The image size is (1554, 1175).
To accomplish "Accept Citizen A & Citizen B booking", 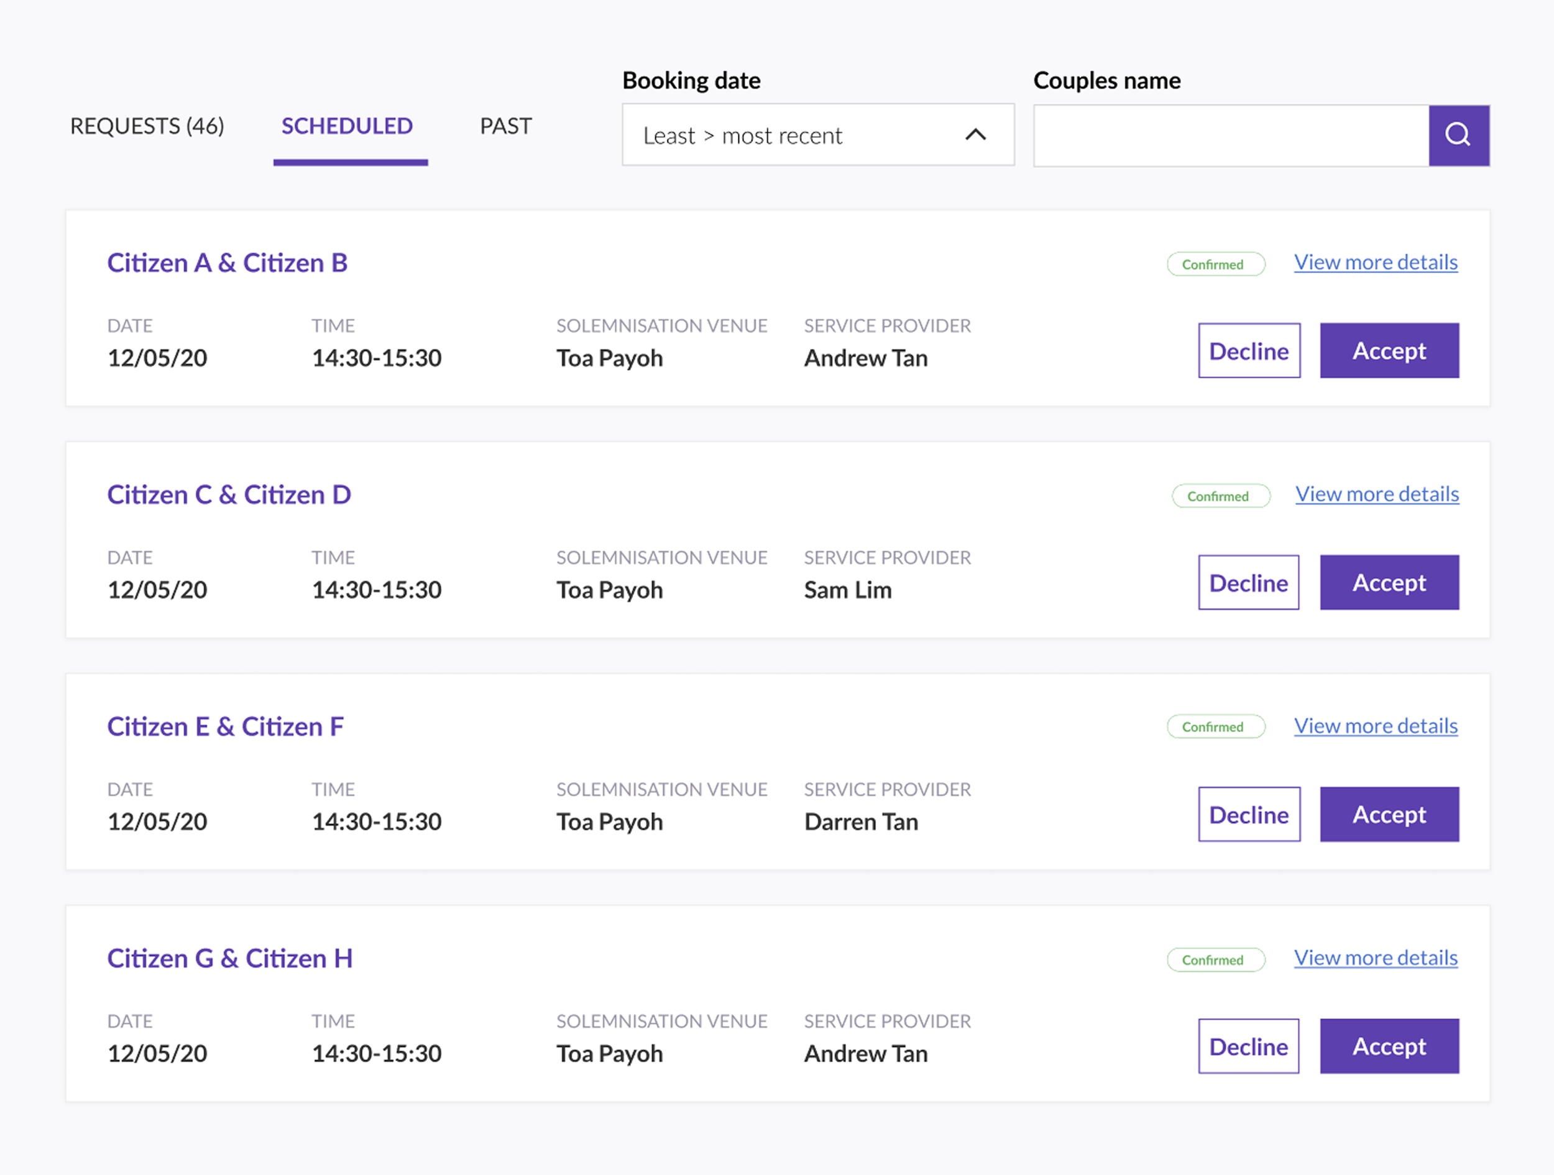I will click(1389, 350).
